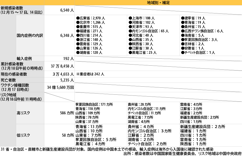
Task: Select the entry '海南省:5人'
Action: (193, 36)
